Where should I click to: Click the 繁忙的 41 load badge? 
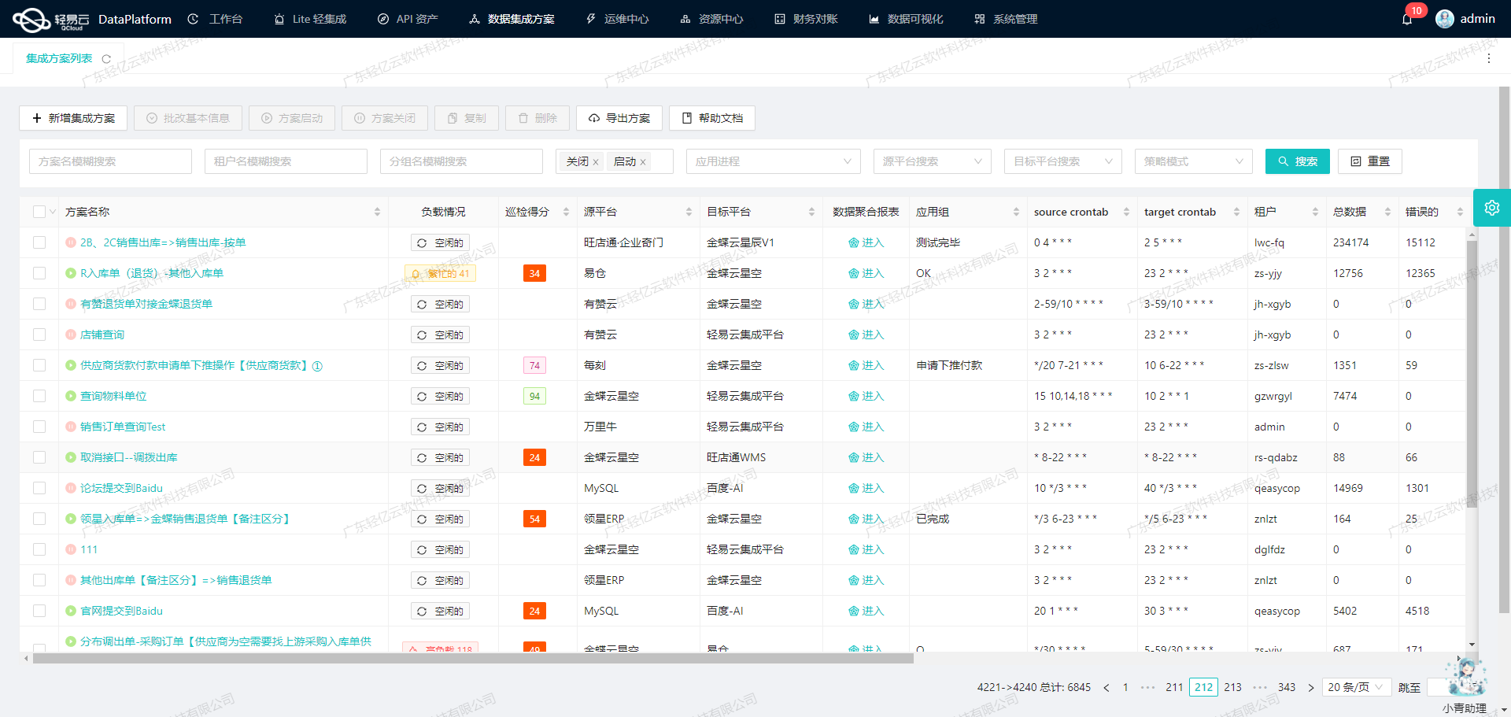(440, 273)
